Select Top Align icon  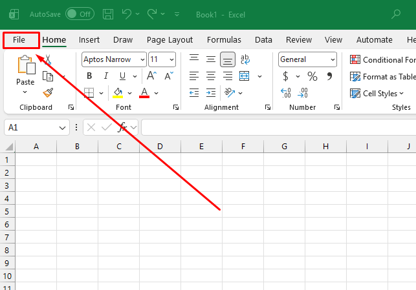tap(194, 59)
